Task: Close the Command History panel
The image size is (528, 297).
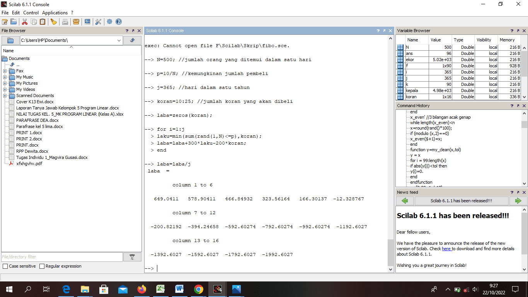Action: pos(525,106)
